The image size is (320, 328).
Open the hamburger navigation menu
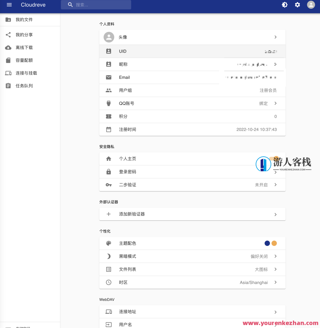click(x=9, y=4)
